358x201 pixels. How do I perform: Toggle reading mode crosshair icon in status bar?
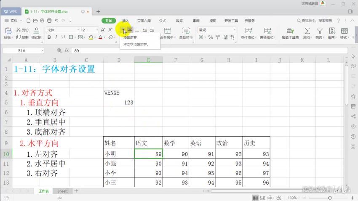click(x=270, y=198)
